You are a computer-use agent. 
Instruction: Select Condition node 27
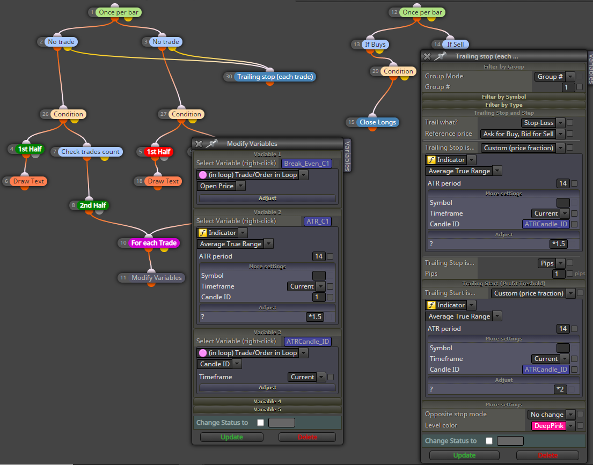[186, 114]
